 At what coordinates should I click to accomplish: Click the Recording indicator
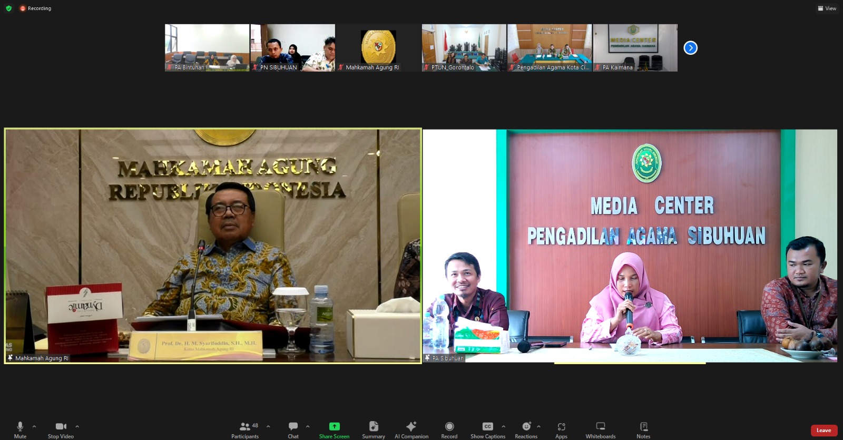coord(35,8)
